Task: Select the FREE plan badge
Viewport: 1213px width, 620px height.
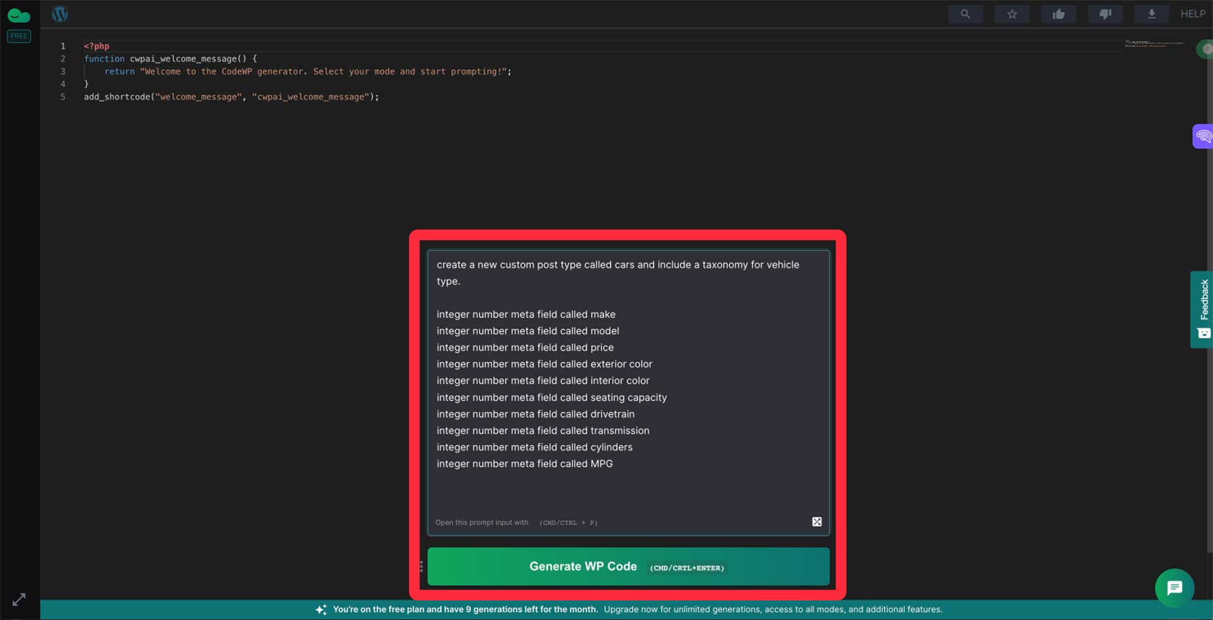Action: [x=19, y=36]
